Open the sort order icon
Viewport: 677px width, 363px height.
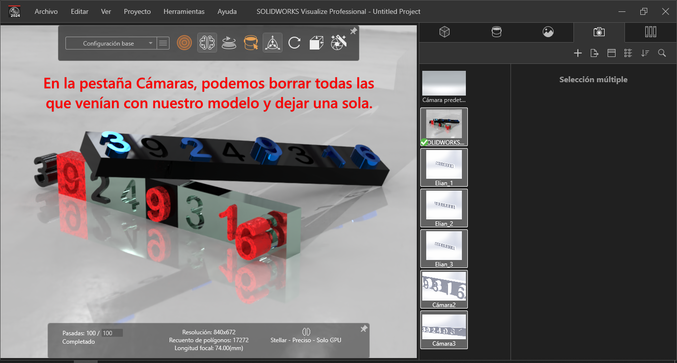point(645,53)
